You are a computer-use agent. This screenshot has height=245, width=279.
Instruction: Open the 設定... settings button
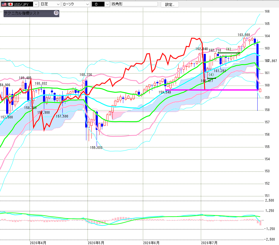point(170,4)
